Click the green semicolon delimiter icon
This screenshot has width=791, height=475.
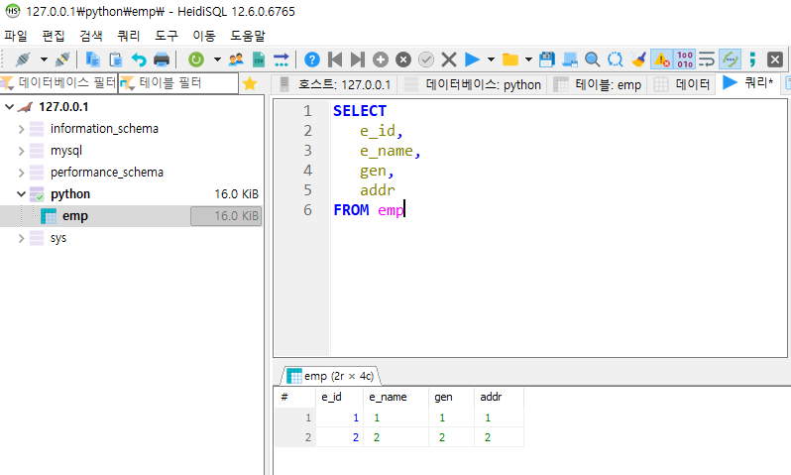point(752,59)
